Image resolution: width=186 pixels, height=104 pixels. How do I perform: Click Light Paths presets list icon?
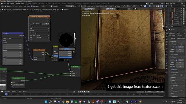(181, 75)
